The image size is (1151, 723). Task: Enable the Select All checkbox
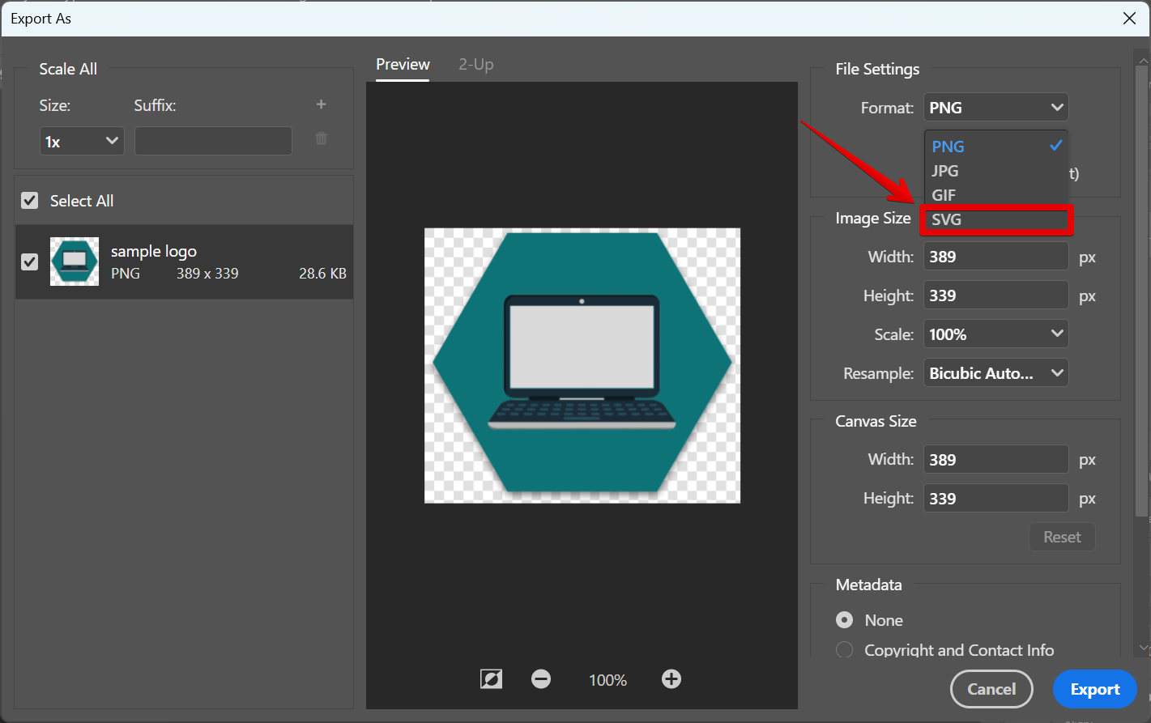click(29, 200)
